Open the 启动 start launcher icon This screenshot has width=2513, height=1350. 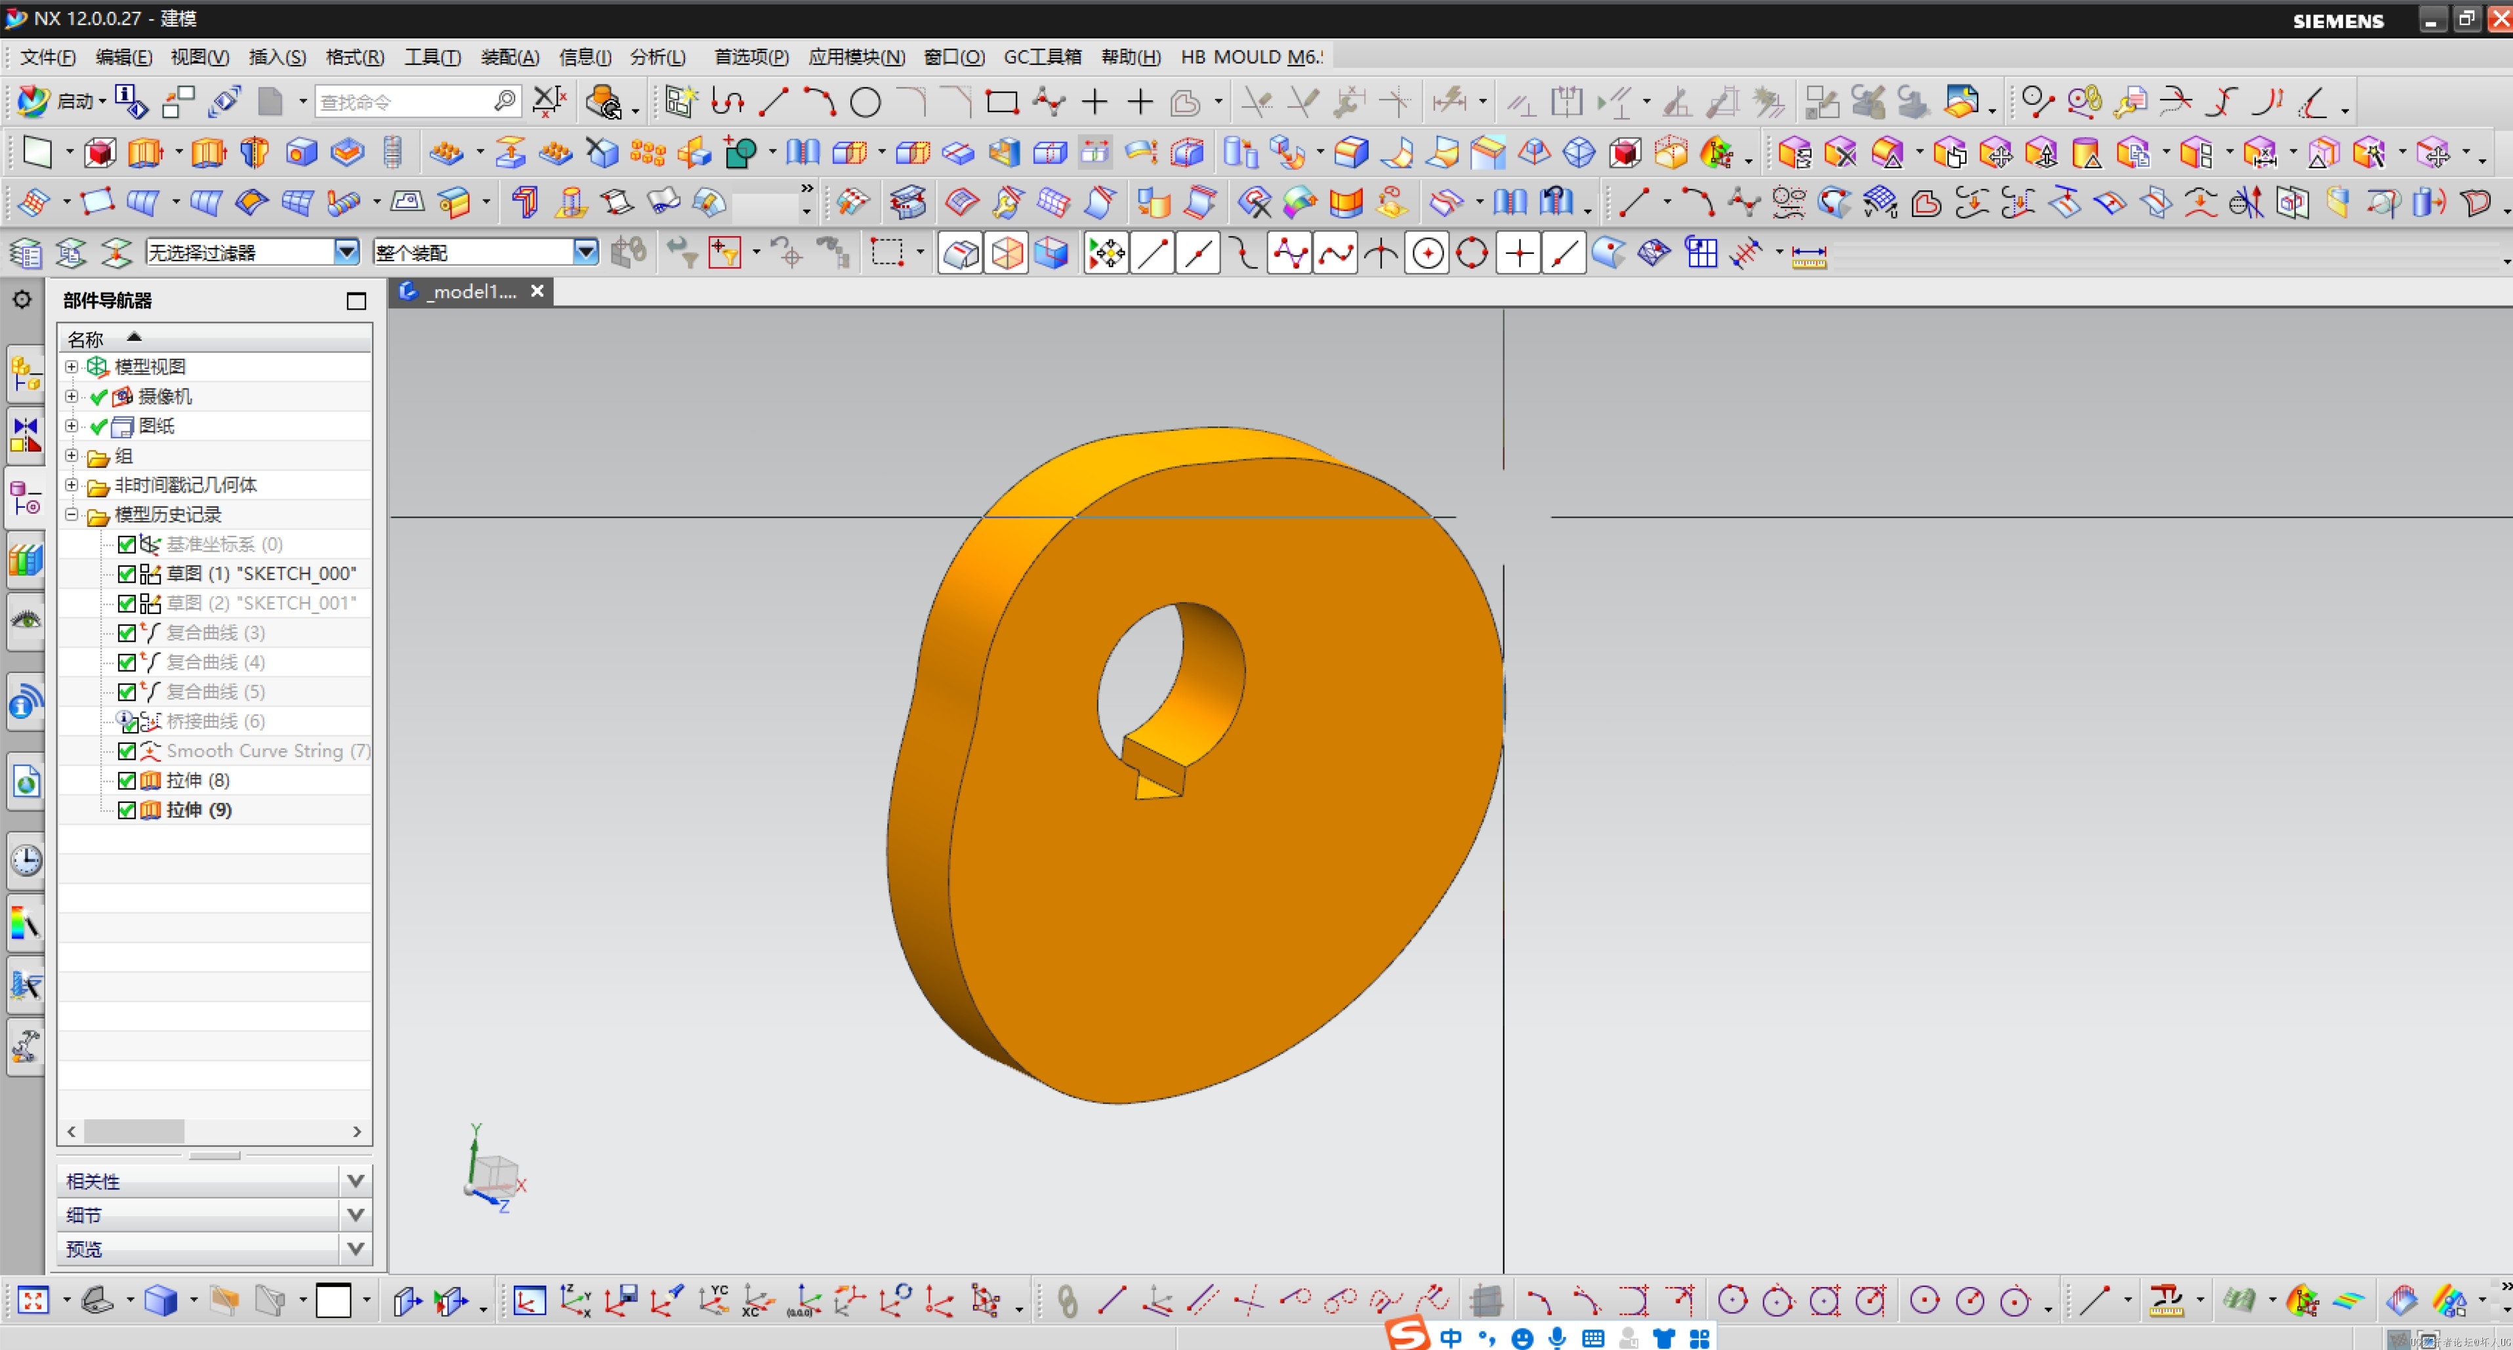(x=33, y=100)
